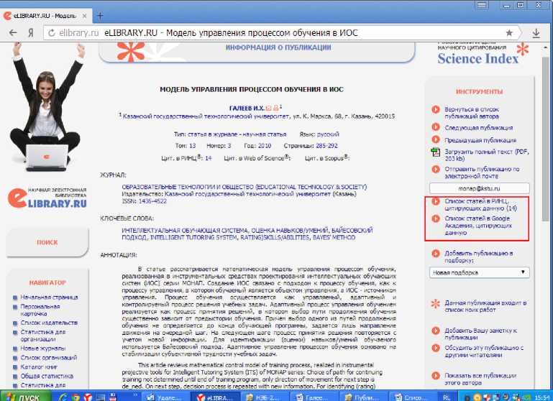Open 'Статистика для организации' navigator link

(x=42, y=336)
